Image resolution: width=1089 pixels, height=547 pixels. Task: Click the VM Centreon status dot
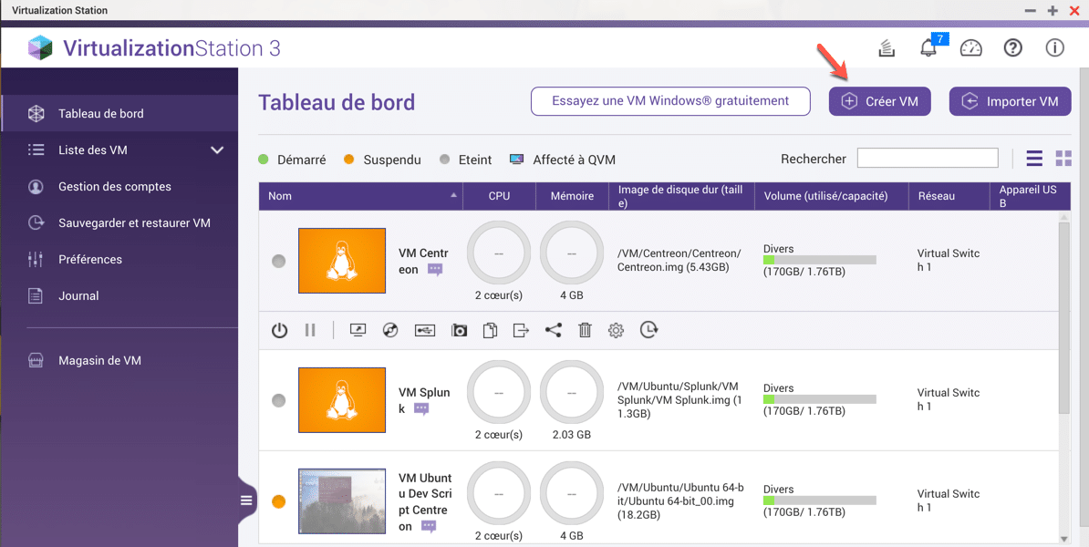click(x=278, y=262)
